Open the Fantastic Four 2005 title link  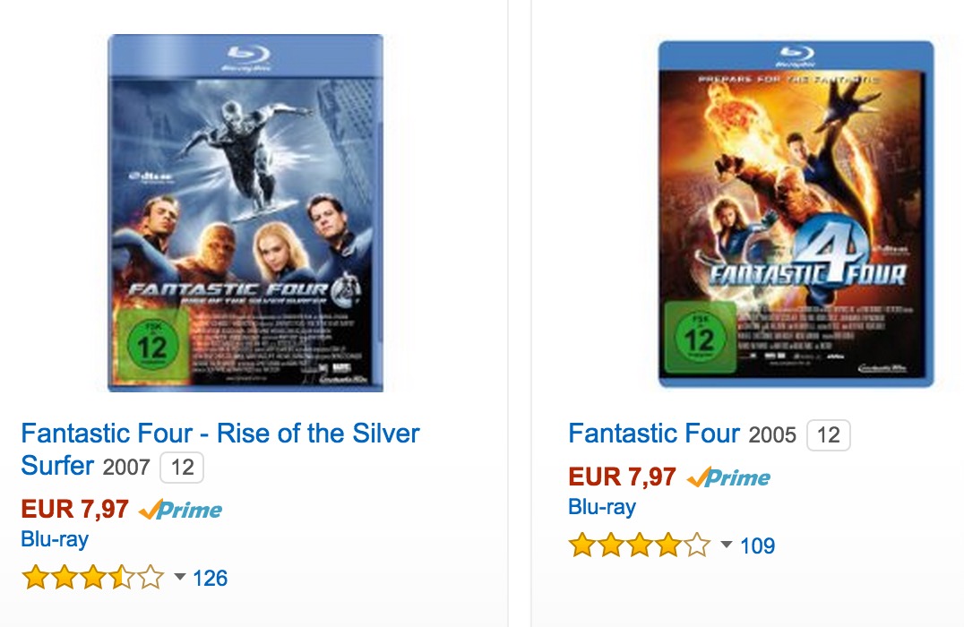pyautogui.click(x=654, y=434)
